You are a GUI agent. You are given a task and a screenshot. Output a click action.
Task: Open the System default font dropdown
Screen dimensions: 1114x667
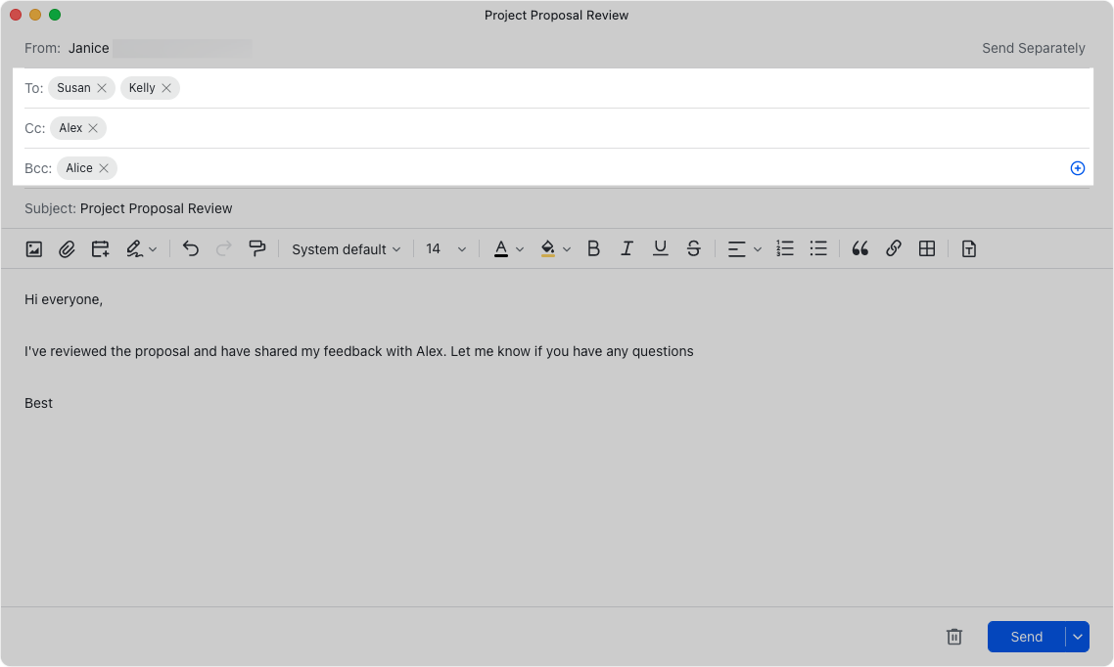pos(346,248)
